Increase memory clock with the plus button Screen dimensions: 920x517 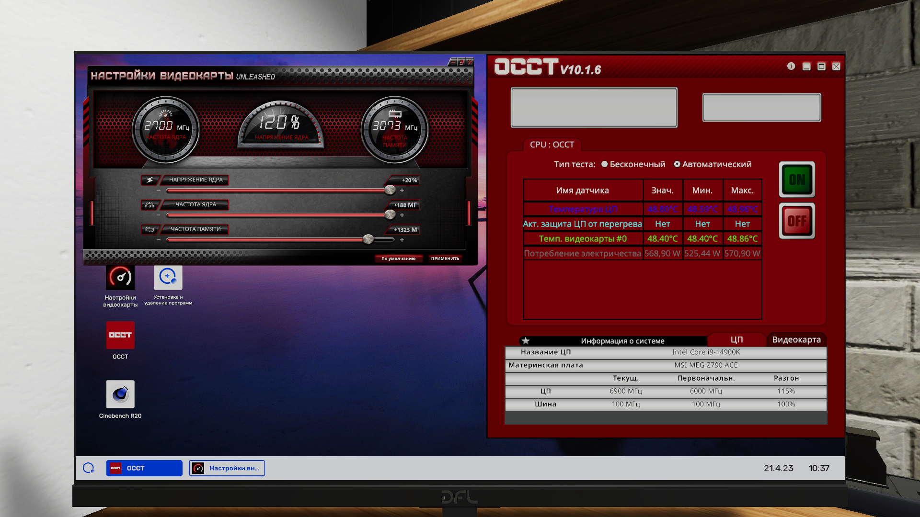(402, 240)
